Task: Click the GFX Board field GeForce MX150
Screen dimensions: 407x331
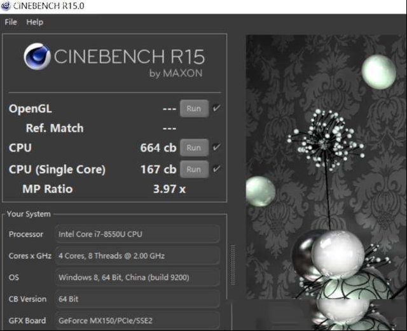Action: pyautogui.click(x=137, y=320)
